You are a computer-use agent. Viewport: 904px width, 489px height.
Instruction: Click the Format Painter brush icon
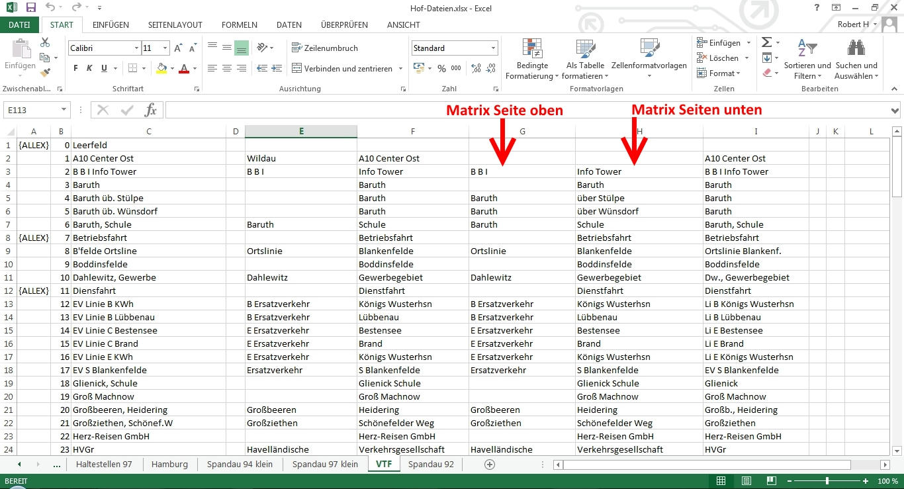[45, 73]
